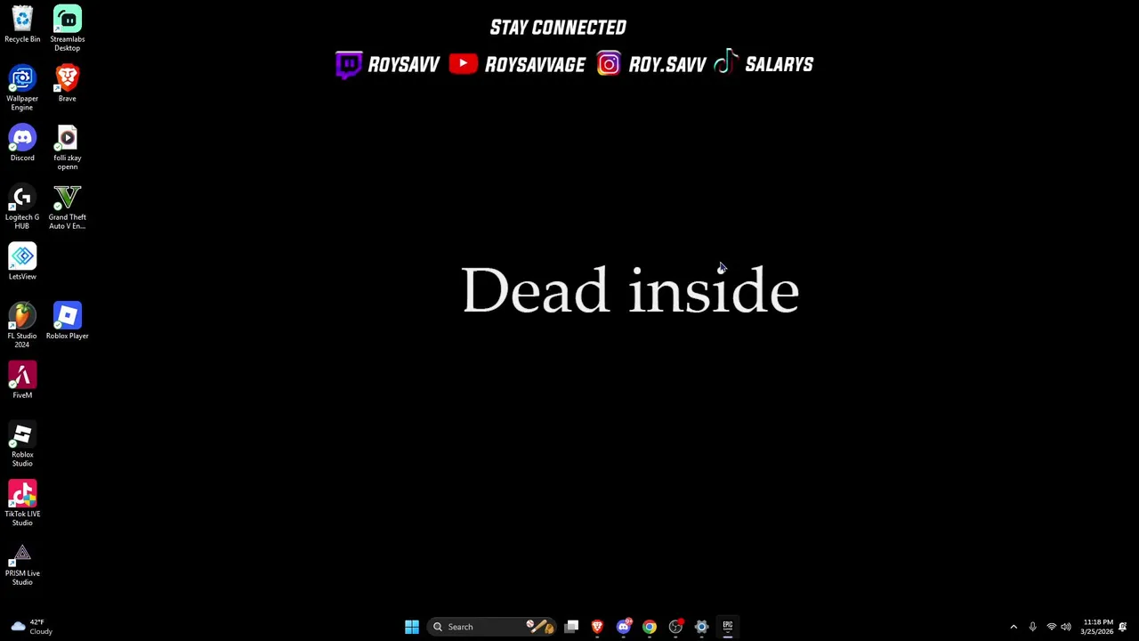The image size is (1139, 641).
Task: Click the microphone tray icon
Action: click(1032, 627)
